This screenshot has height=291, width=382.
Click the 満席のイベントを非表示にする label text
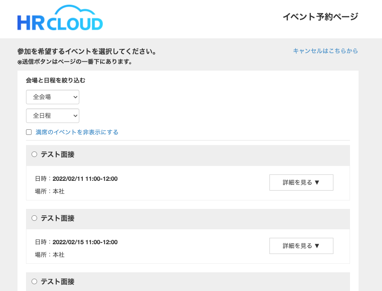(77, 132)
